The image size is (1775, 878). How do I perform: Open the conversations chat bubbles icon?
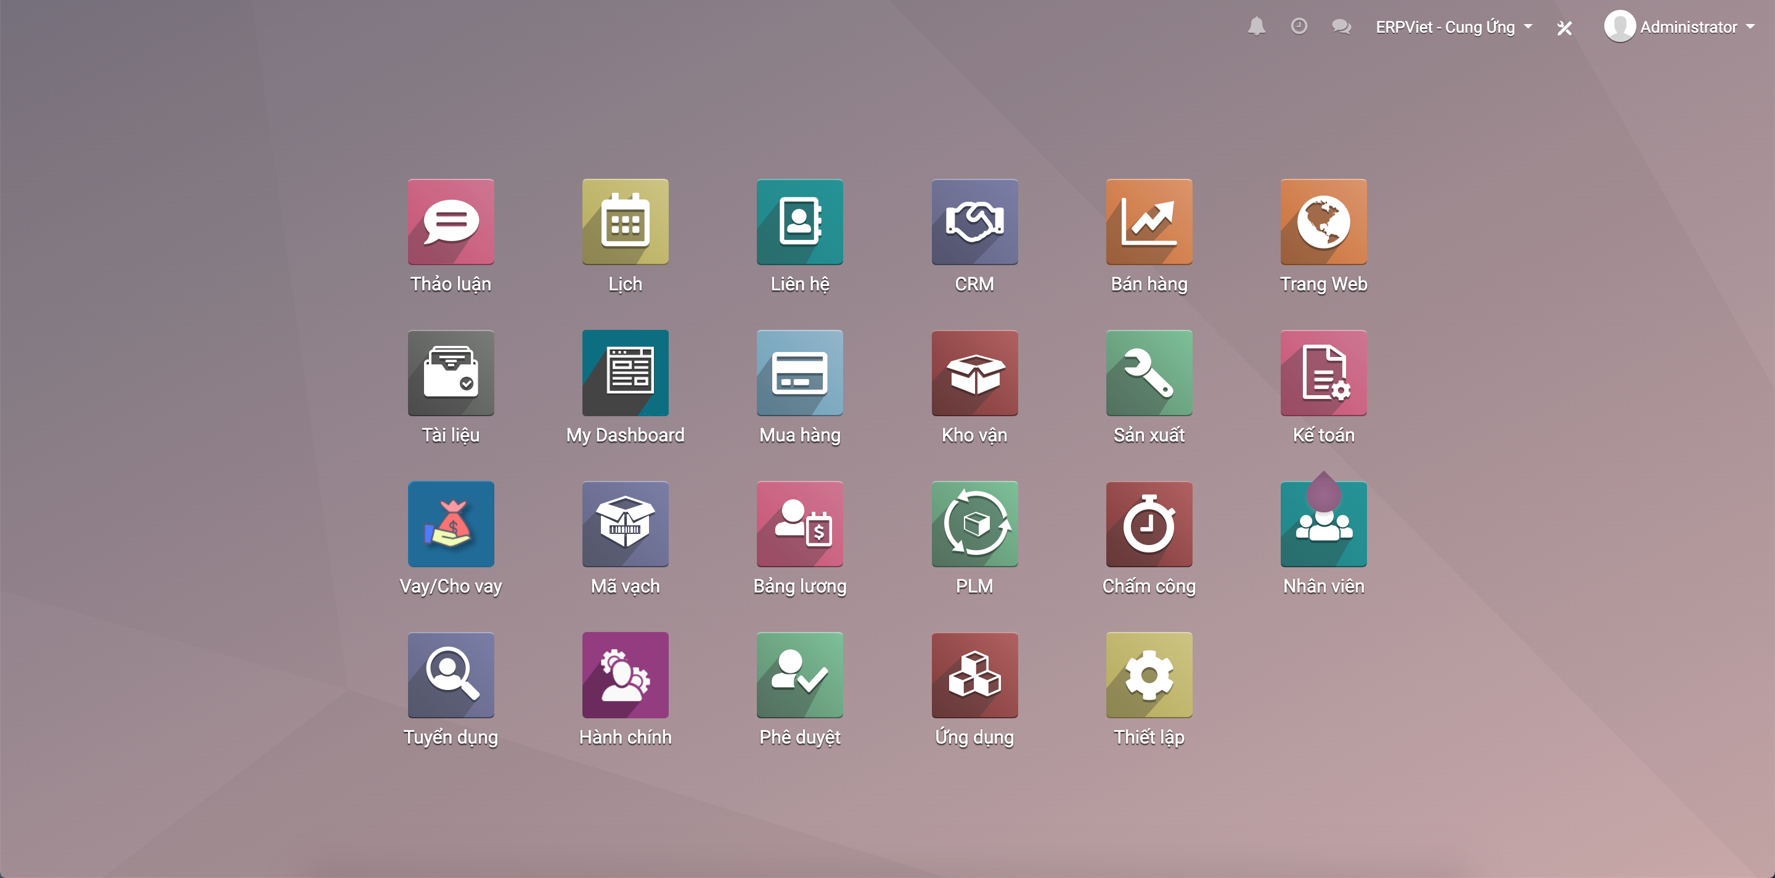(1341, 26)
